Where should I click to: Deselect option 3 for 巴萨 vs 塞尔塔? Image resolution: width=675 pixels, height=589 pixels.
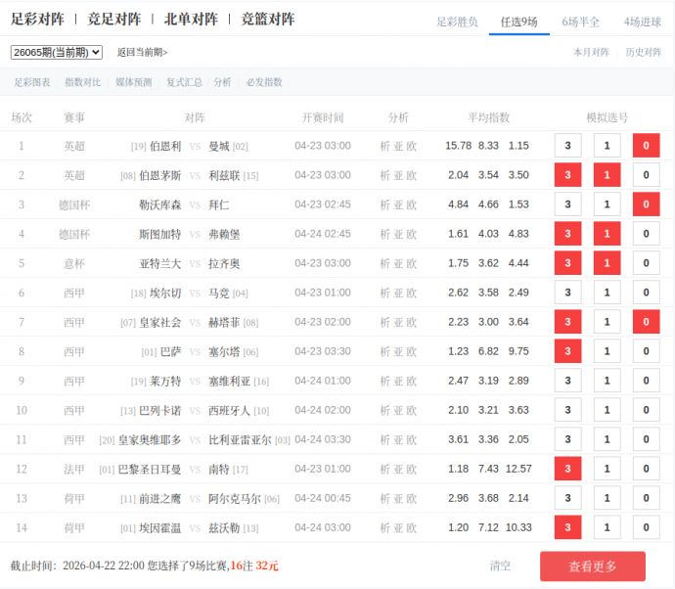coord(567,351)
